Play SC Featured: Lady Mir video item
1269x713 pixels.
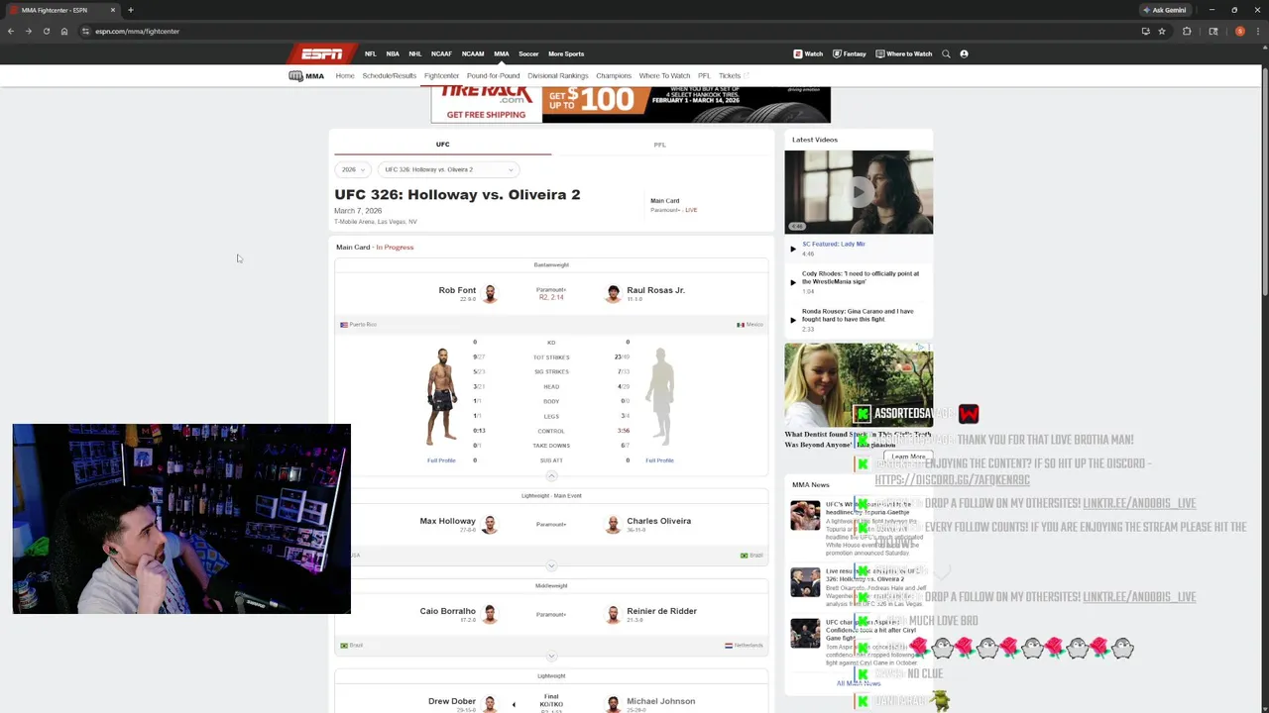(x=859, y=249)
